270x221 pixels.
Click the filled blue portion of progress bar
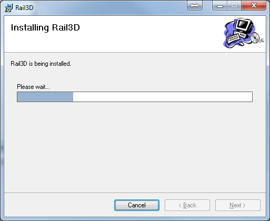click(x=45, y=97)
